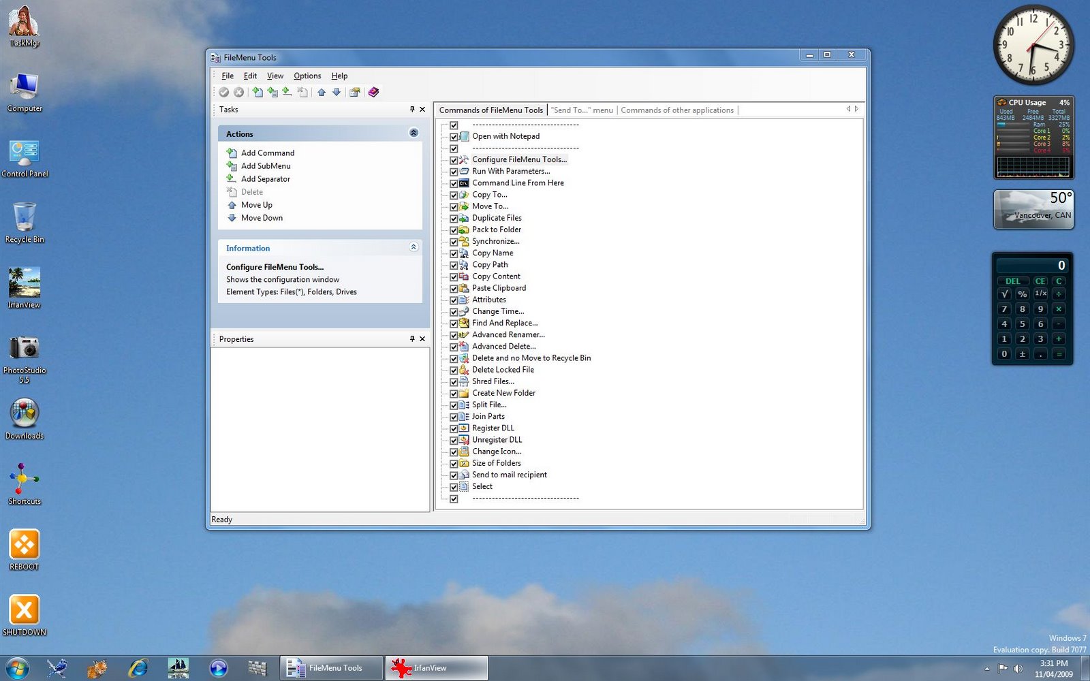Screen dimensions: 1090x681
Task: Pin the Tasks panel
Action: pyautogui.click(x=412, y=109)
